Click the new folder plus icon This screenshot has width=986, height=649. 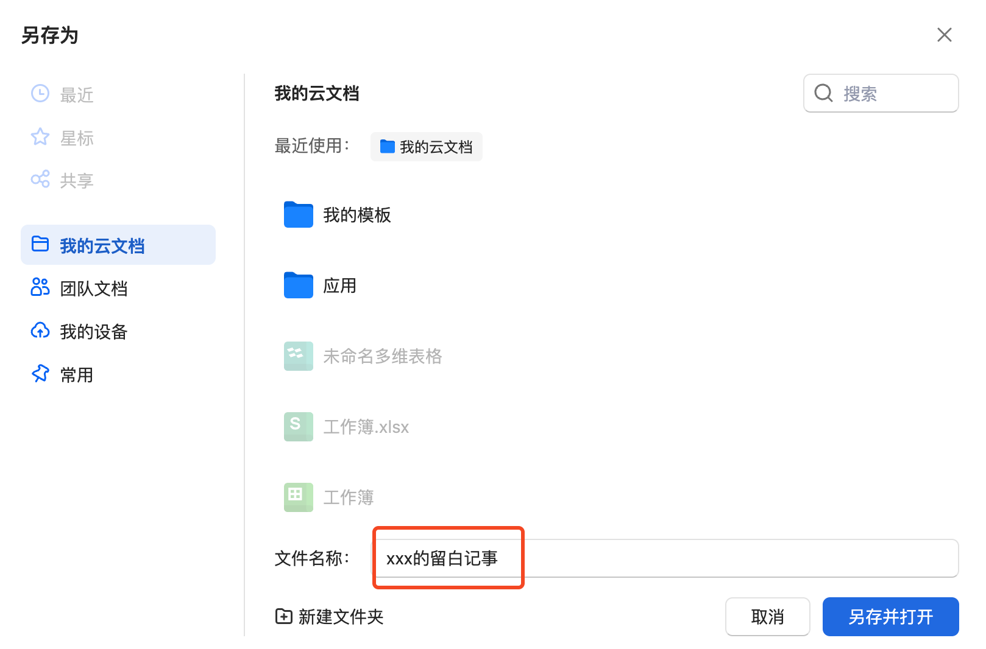coord(284,616)
